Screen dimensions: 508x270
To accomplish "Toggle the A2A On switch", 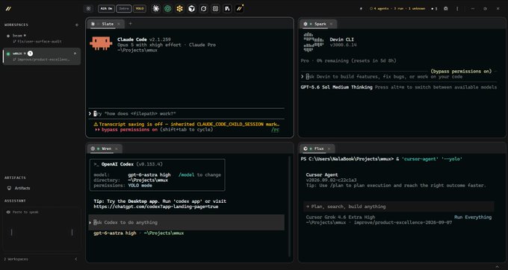I will click(106, 9).
